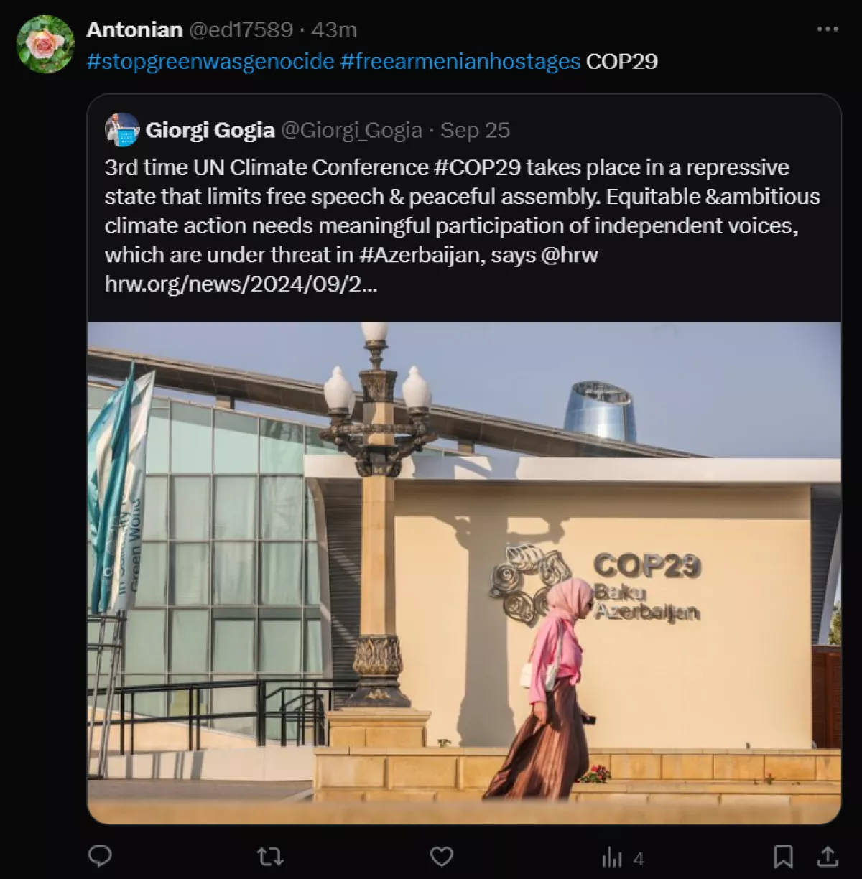Open the quoted tweet text body

(463, 225)
